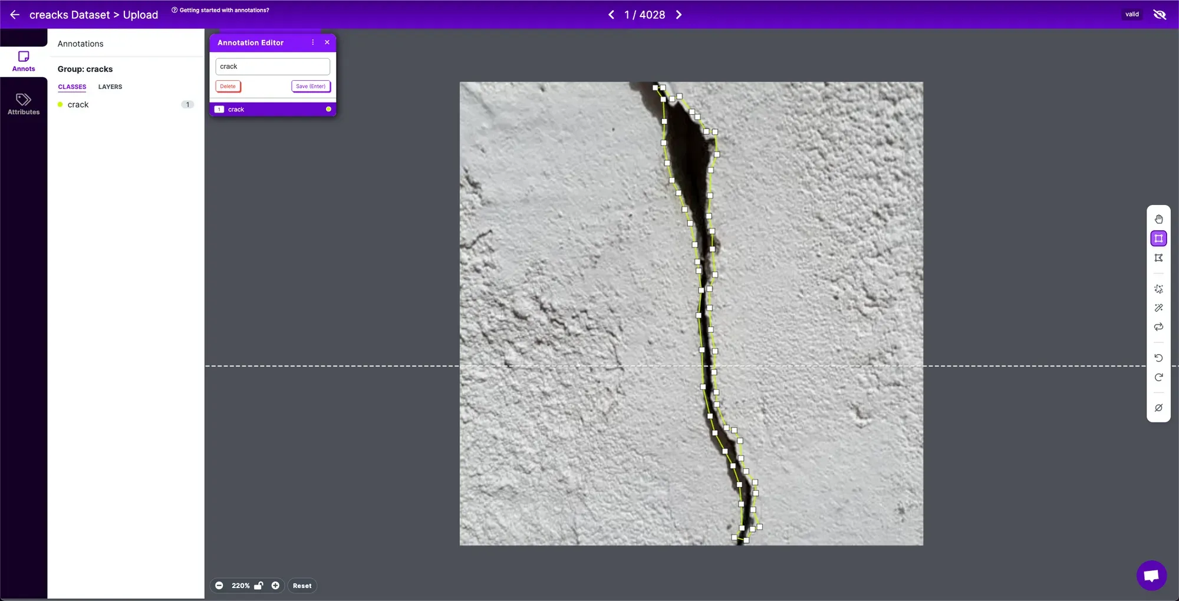The image size is (1179, 601).
Task: Click the Group: cracks heading
Action: click(85, 69)
